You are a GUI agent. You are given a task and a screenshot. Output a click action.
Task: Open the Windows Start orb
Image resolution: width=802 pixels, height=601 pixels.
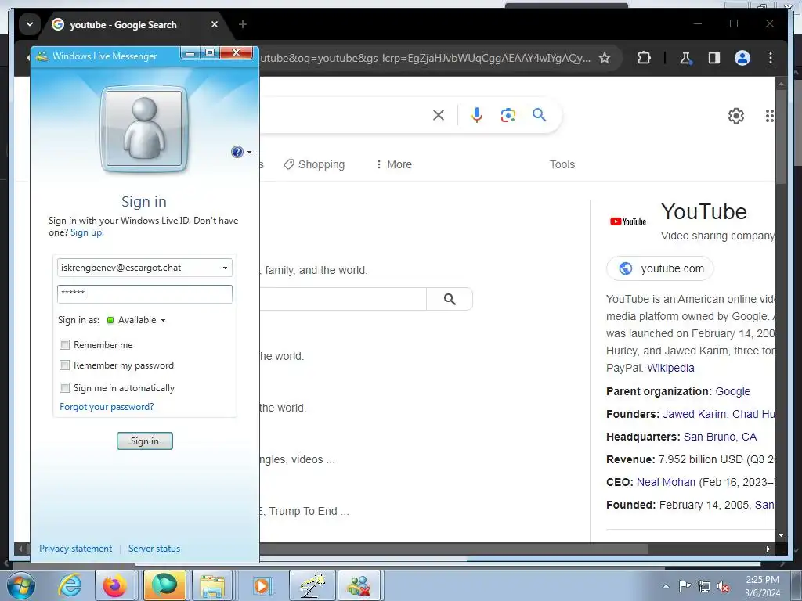[x=21, y=585]
